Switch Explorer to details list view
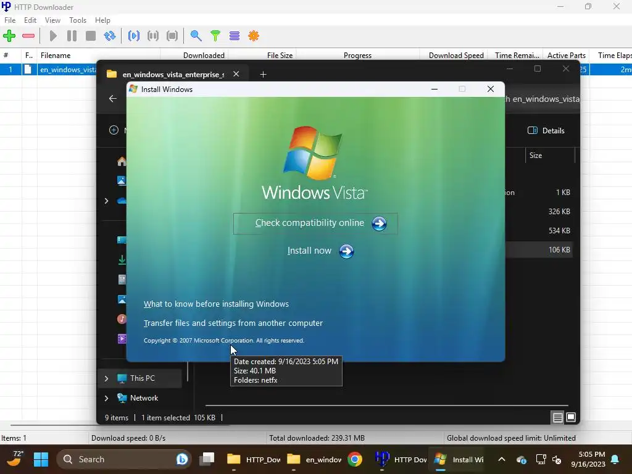 tap(557, 418)
